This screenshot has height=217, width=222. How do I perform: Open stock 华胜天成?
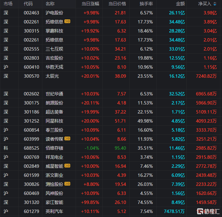(54, 67)
